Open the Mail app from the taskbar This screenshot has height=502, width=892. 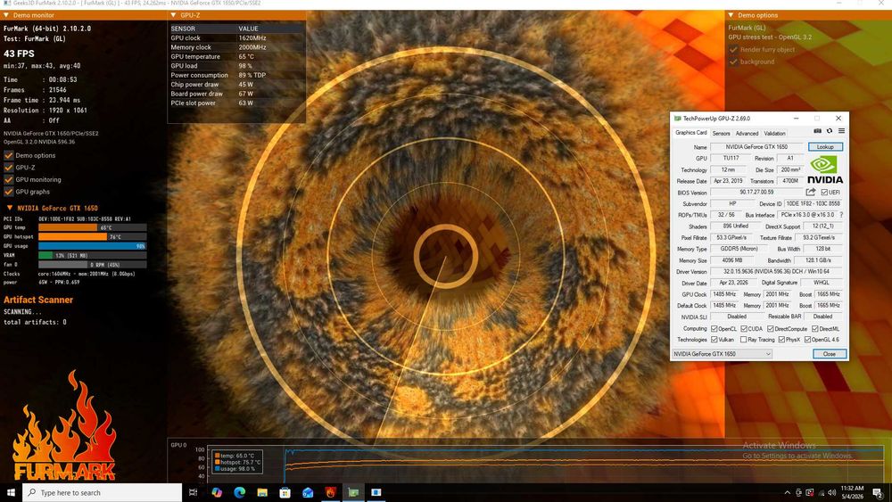click(308, 492)
